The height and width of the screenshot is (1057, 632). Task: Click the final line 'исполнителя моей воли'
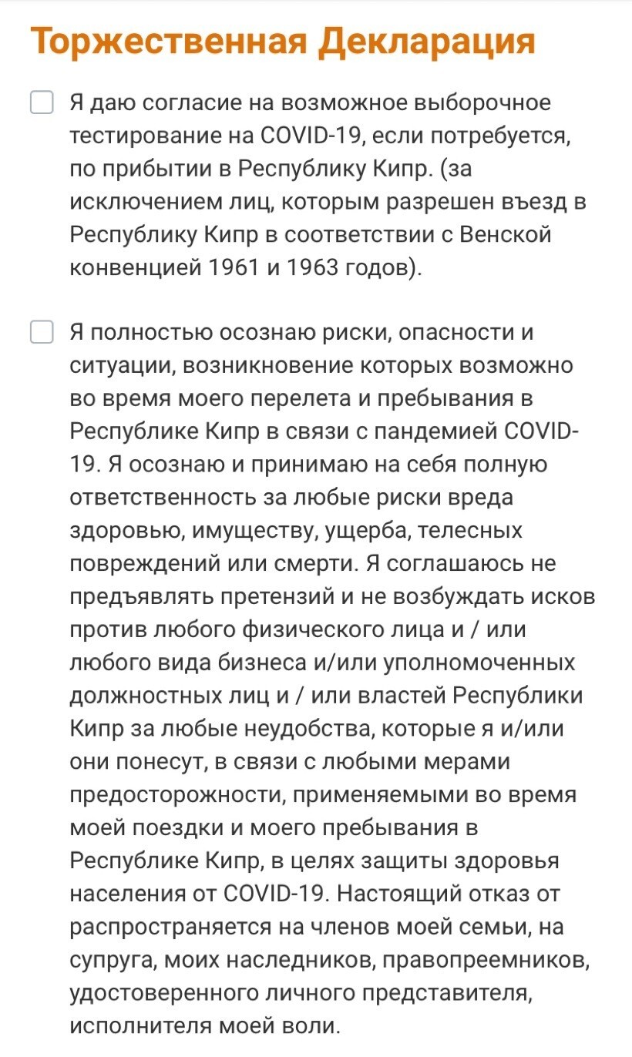[x=203, y=1025]
